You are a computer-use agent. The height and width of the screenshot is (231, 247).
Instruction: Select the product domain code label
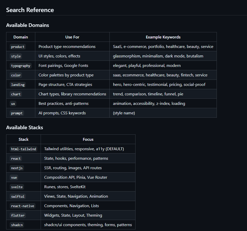(18, 47)
